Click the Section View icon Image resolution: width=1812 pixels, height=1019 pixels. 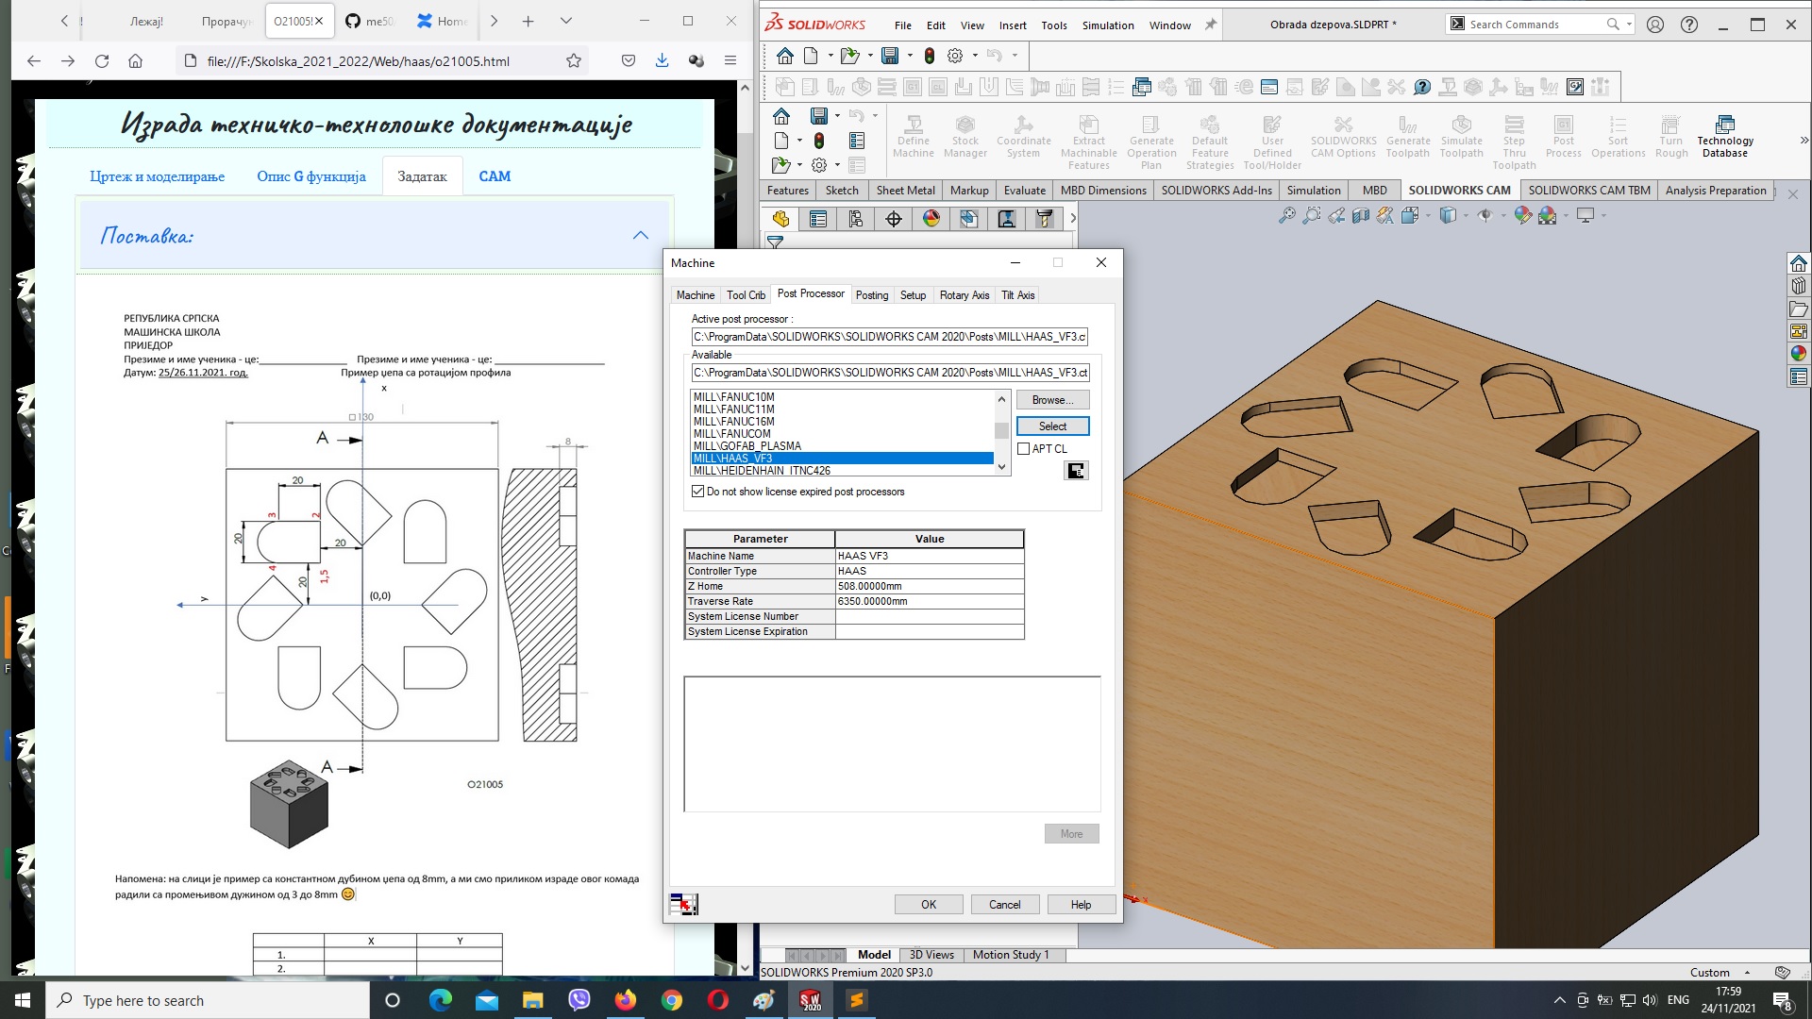click(x=1360, y=216)
